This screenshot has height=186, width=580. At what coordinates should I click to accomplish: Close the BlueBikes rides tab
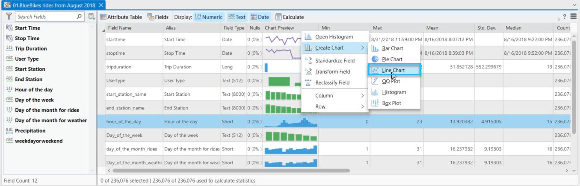tap(101, 5)
